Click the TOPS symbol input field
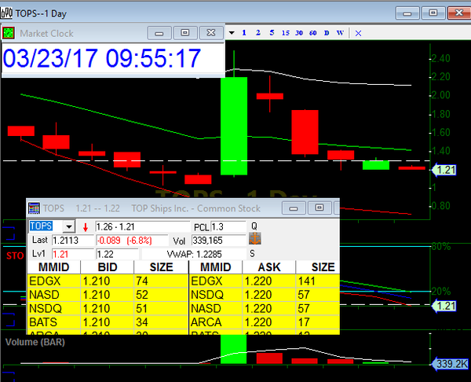The height and width of the screenshot is (382, 471). [46, 226]
